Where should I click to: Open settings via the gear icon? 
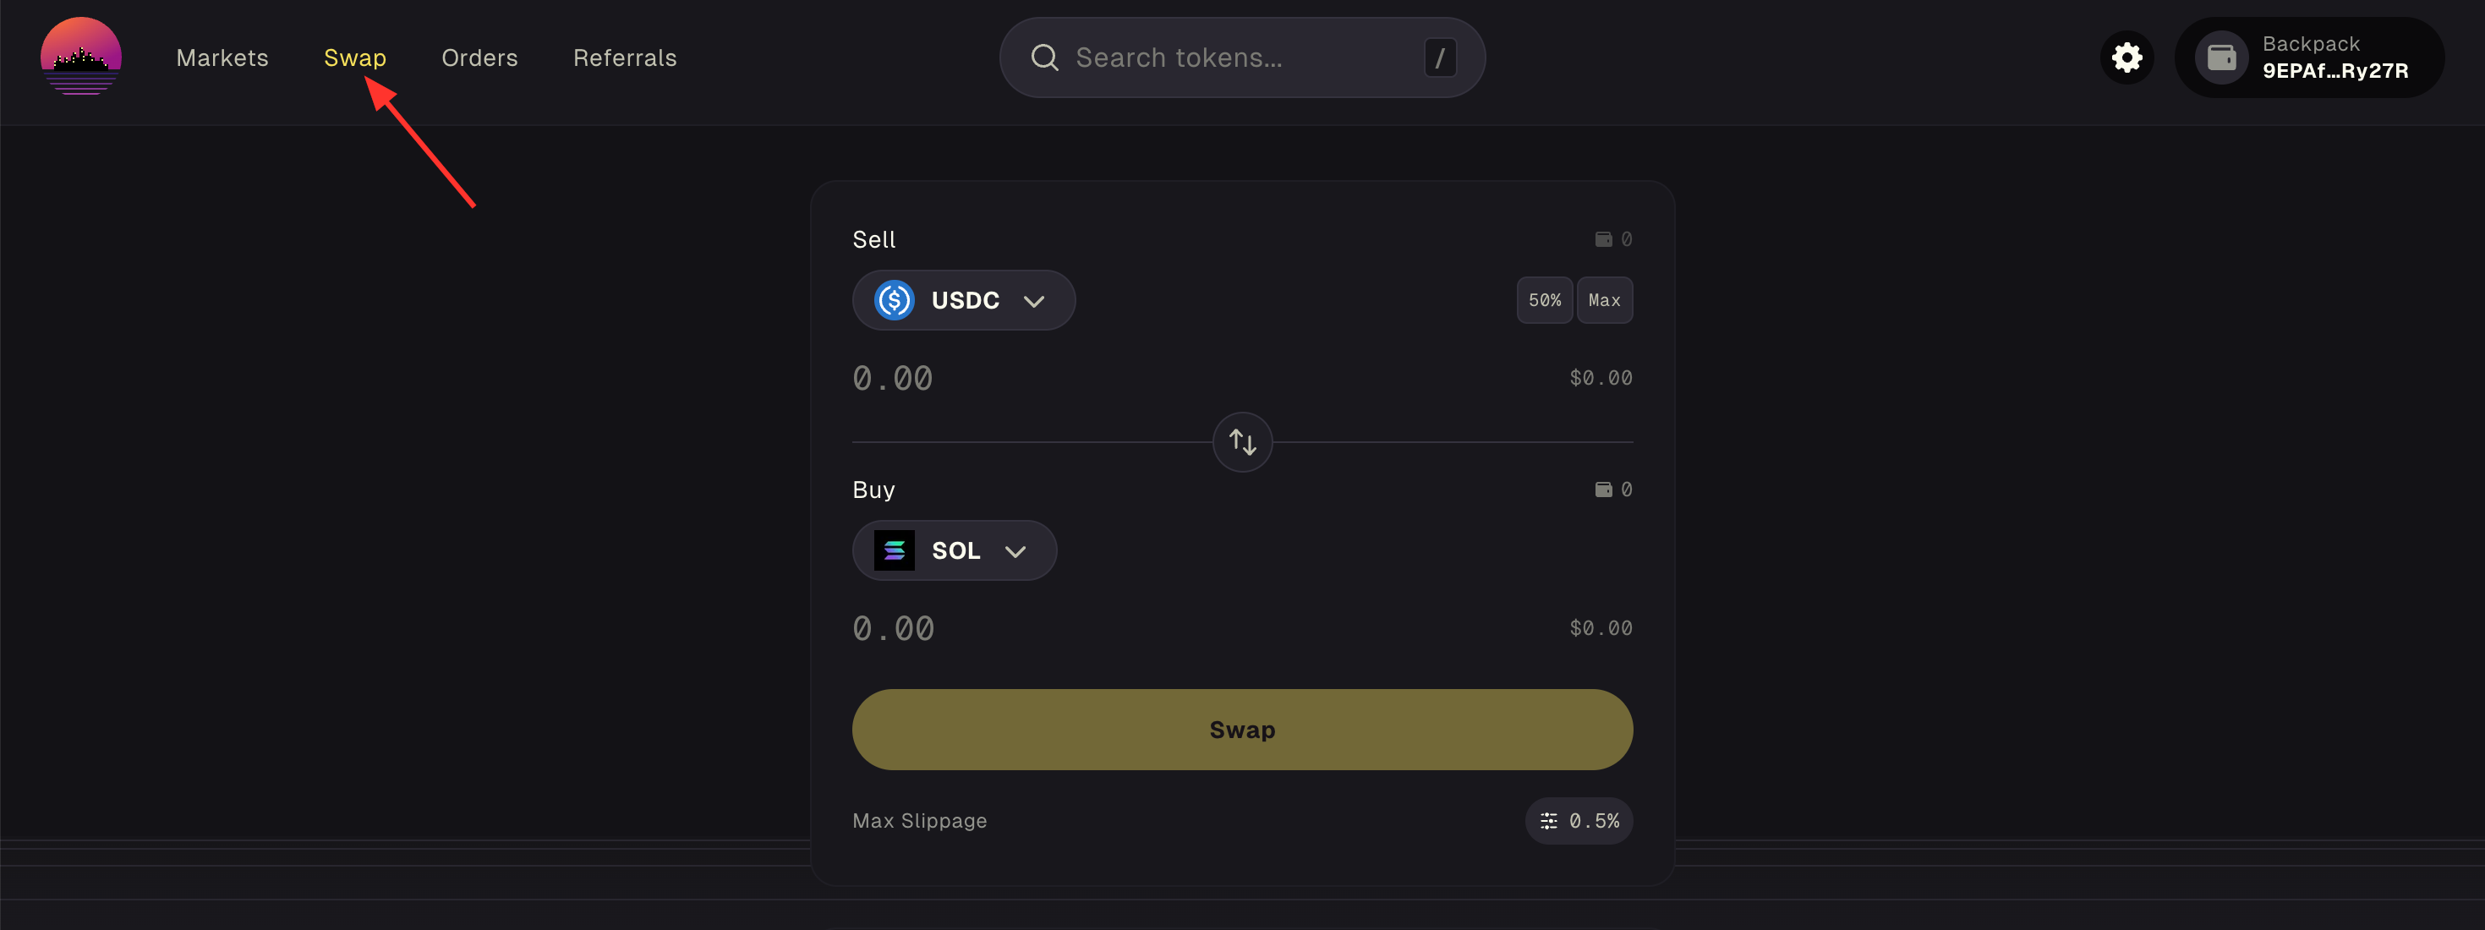coord(2127,57)
